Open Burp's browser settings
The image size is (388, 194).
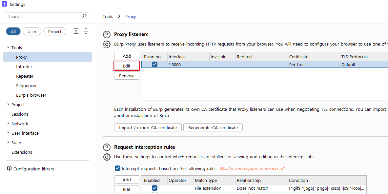click(x=31, y=95)
